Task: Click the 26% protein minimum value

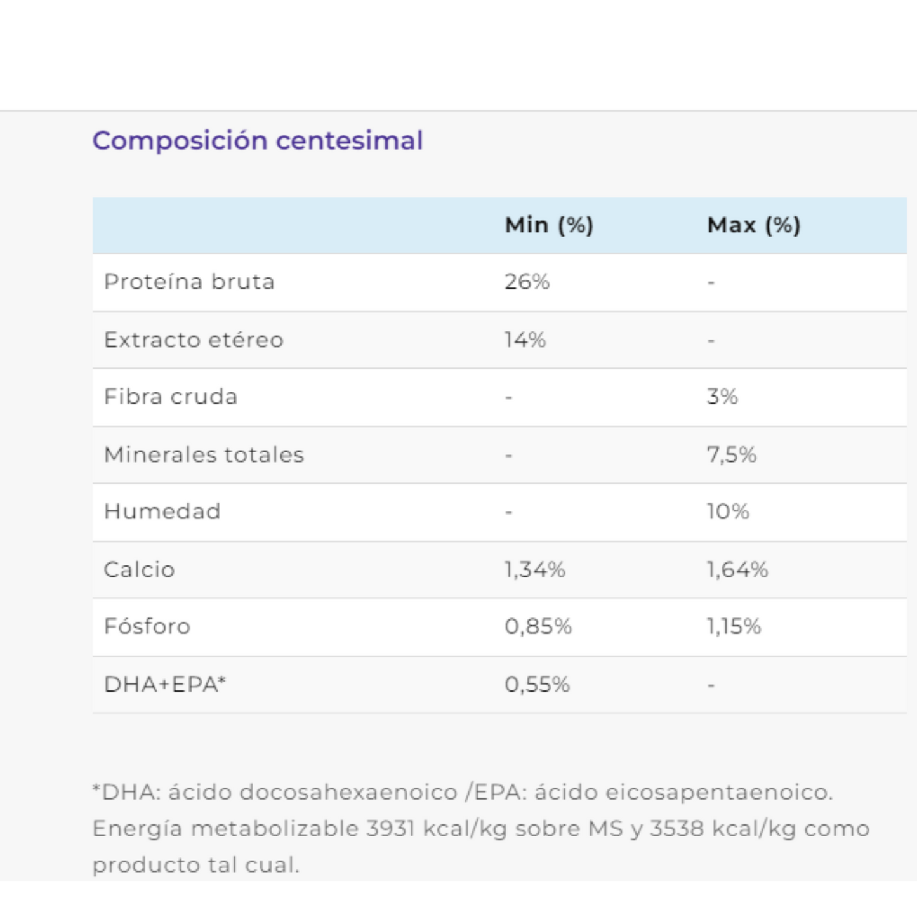Action: [x=527, y=282]
